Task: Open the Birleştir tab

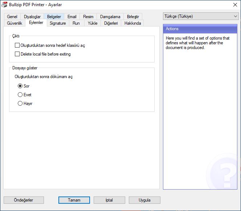Action: pos(133,17)
